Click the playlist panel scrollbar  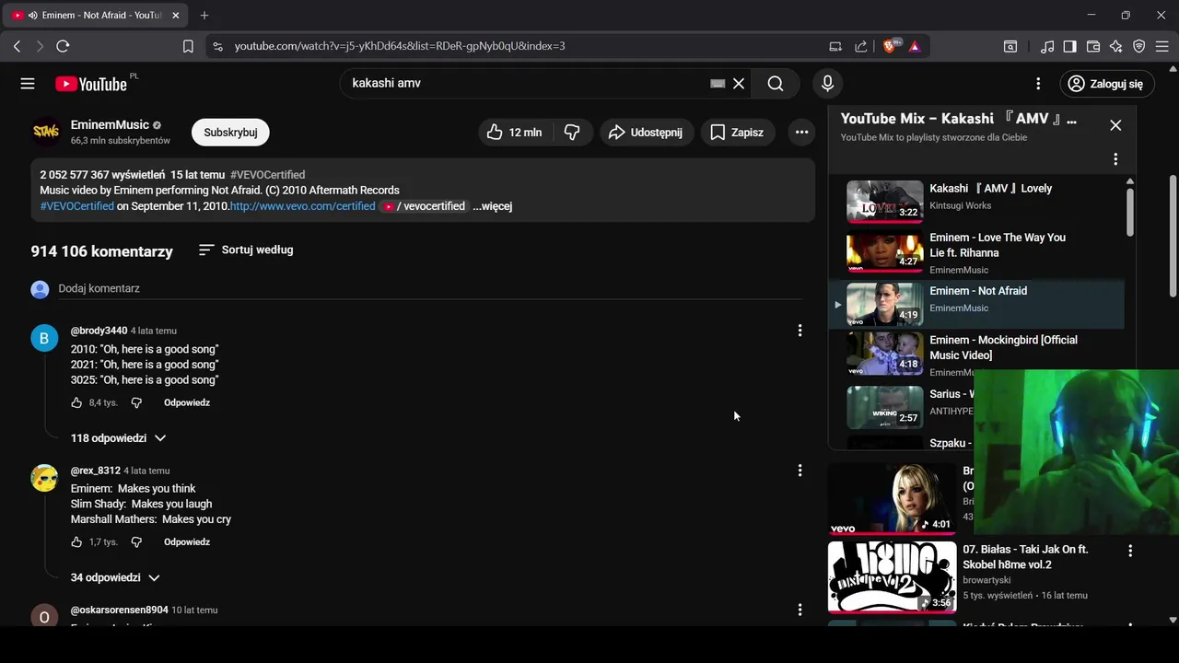point(1130,212)
